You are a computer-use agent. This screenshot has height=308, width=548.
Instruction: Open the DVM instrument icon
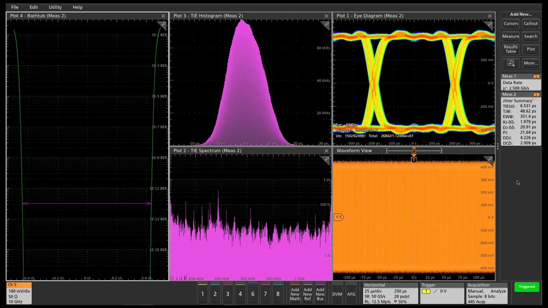(337, 294)
